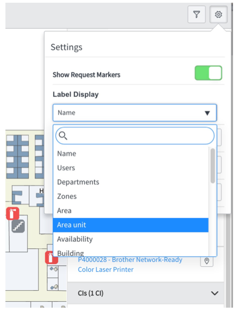Click the location pin next to the printer
The image size is (241, 312).
coord(207,261)
